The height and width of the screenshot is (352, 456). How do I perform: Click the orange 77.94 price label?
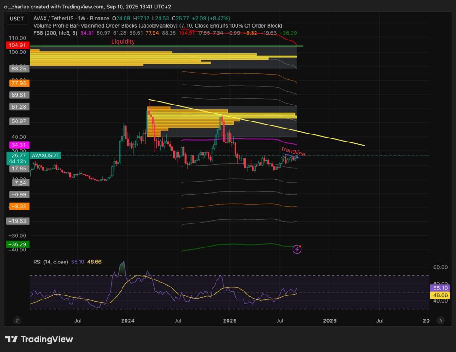[x=18, y=83]
